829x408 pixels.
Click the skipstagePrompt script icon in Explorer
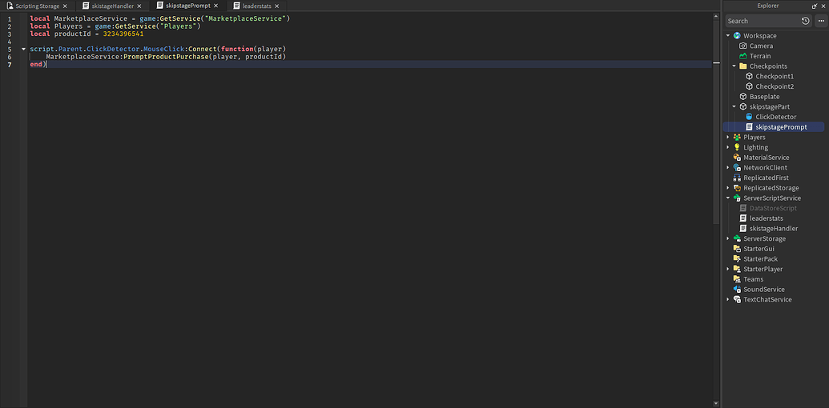click(749, 127)
